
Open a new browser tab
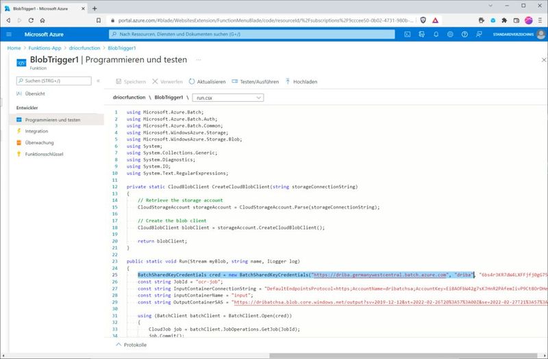[95, 8]
